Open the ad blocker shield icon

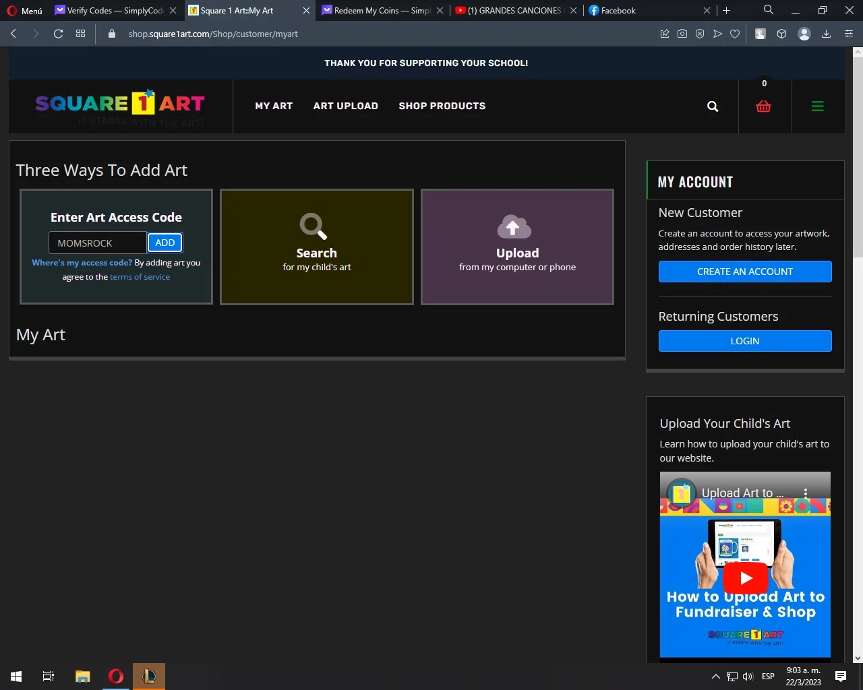[700, 34]
